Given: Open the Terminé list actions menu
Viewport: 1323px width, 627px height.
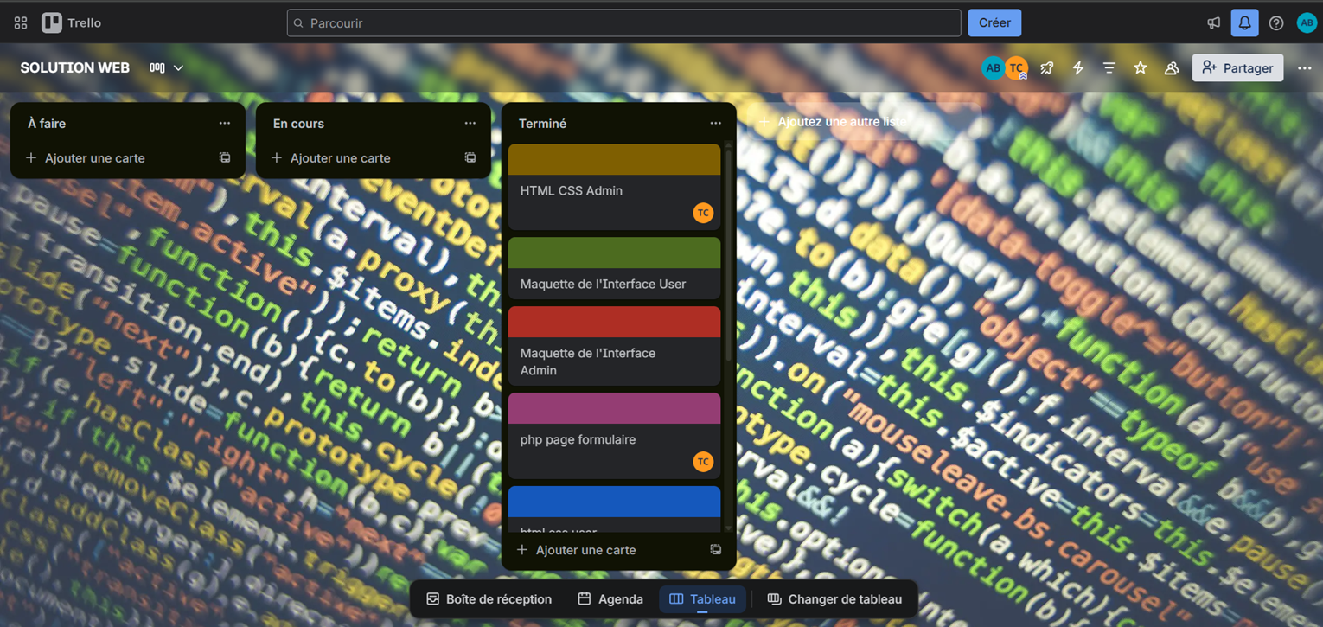Looking at the screenshot, I should (715, 123).
